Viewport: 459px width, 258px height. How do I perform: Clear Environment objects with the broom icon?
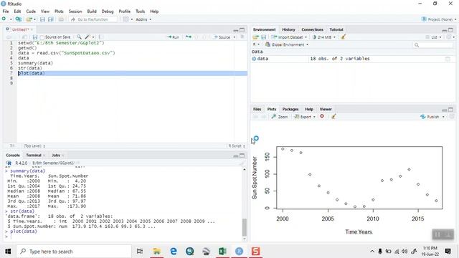pos(344,37)
